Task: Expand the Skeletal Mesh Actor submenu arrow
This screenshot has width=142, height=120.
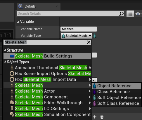Action: (90, 91)
